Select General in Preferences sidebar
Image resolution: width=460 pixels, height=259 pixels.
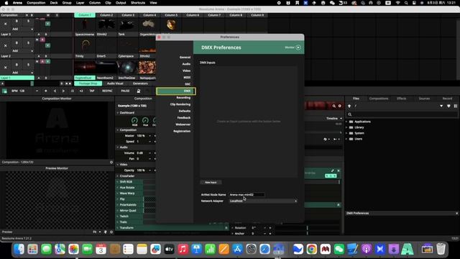tap(185, 58)
